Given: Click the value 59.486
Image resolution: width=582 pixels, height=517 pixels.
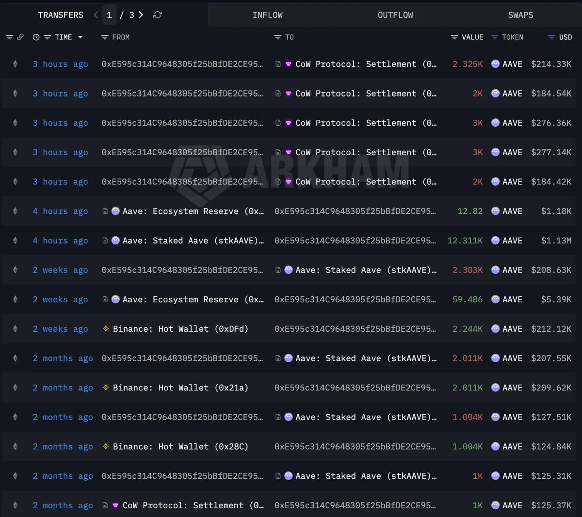Looking at the screenshot, I should pyautogui.click(x=468, y=299).
